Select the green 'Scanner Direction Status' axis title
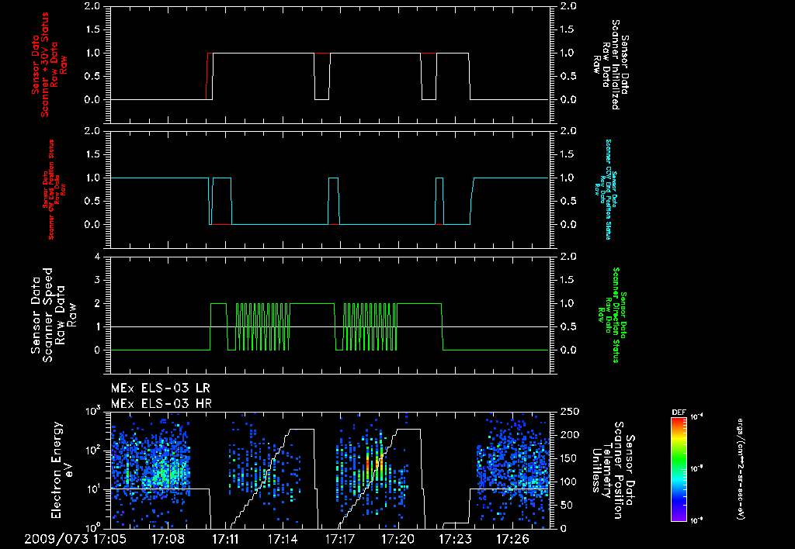This screenshot has width=795, height=549. 612,315
